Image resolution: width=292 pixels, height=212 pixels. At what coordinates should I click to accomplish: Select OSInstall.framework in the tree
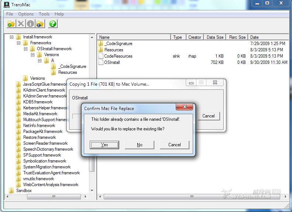(54, 49)
